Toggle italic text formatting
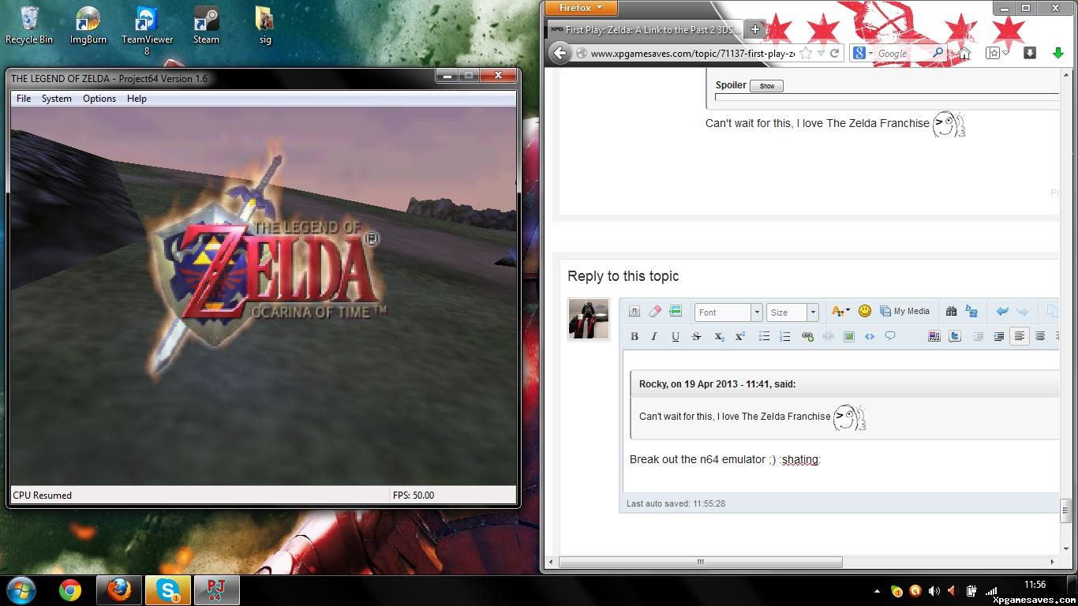This screenshot has width=1078, height=606. point(654,337)
